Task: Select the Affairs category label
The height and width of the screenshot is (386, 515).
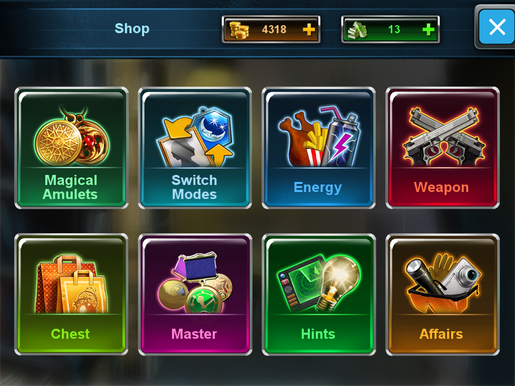Action: point(441,334)
